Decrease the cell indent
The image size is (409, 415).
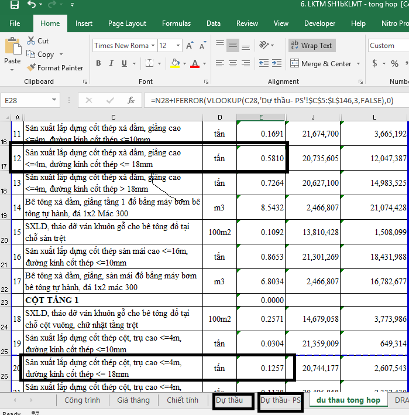coord(264,63)
